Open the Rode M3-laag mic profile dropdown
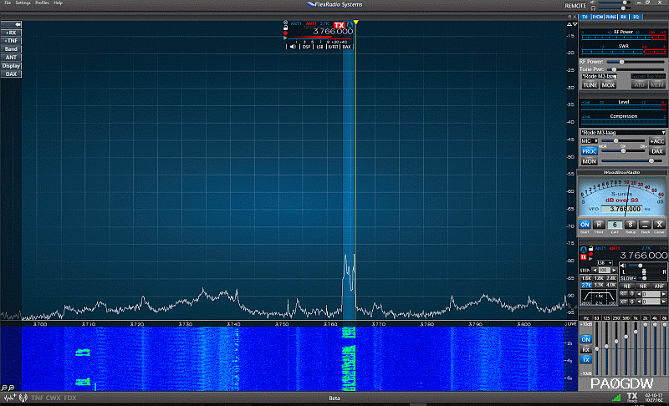Screen dimensions: 669x406 (x=623, y=132)
